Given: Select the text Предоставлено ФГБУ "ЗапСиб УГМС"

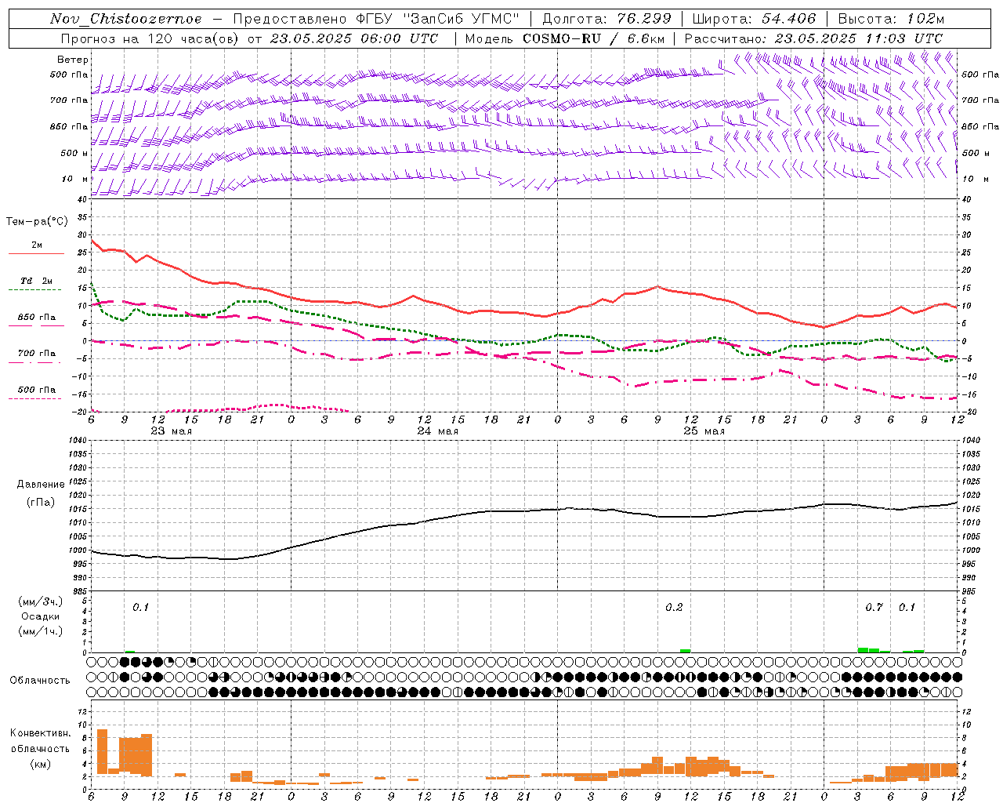Looking at the screenshot, I should 377,19.
